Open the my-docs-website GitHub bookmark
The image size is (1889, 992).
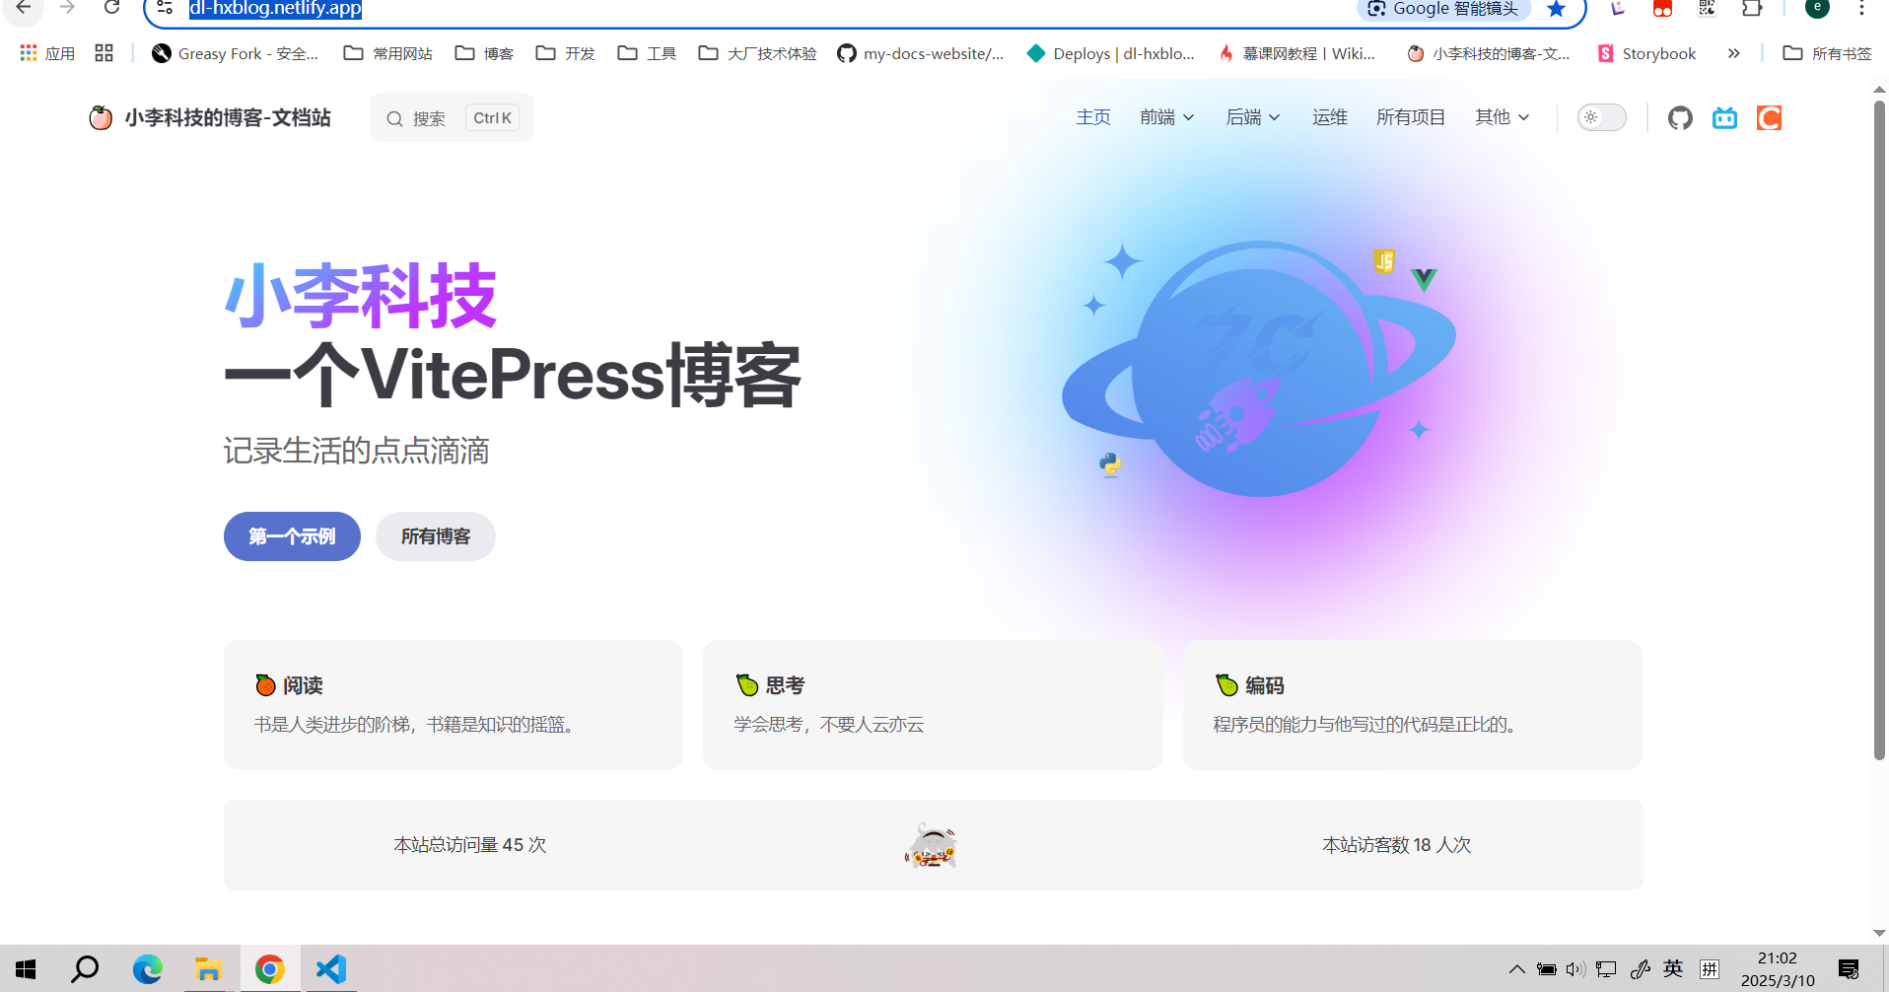click(920, 53)
